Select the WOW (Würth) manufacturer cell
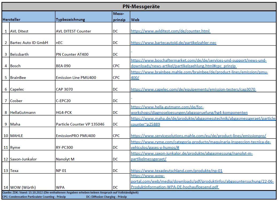This screenshot has height=201, width=279. point(32,182)
